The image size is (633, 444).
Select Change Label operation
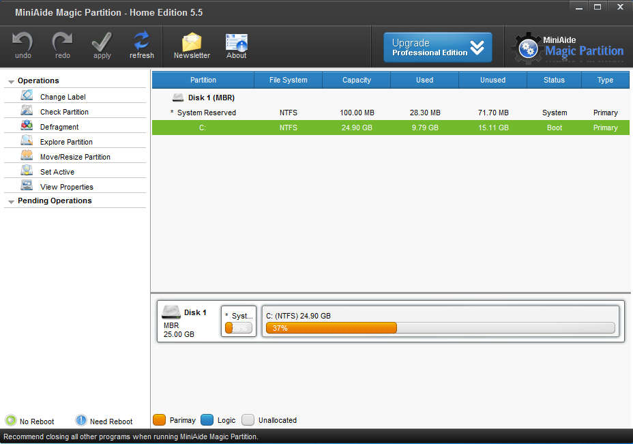pyautogui.click(x=63, y=97)
